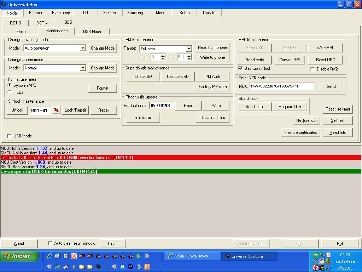
Task: Click the Format button
Action: click(x=103, y=88)
